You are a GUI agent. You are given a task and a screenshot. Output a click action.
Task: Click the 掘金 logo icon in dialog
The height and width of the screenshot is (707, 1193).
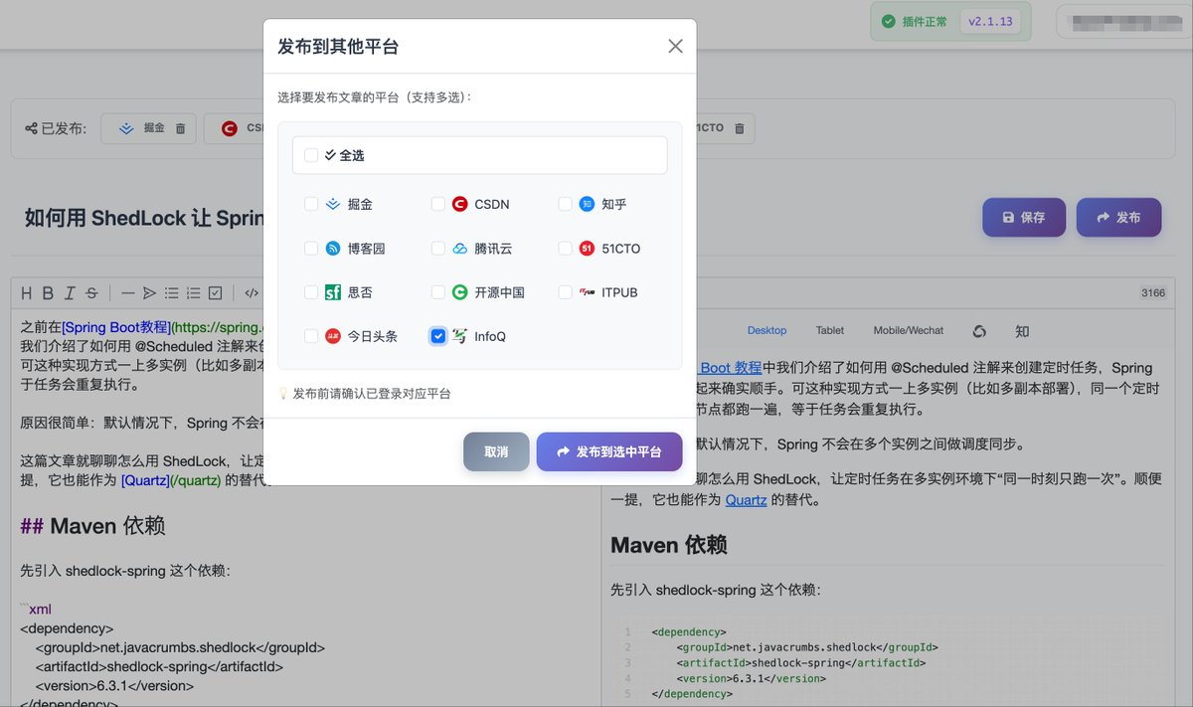point(333,204)
